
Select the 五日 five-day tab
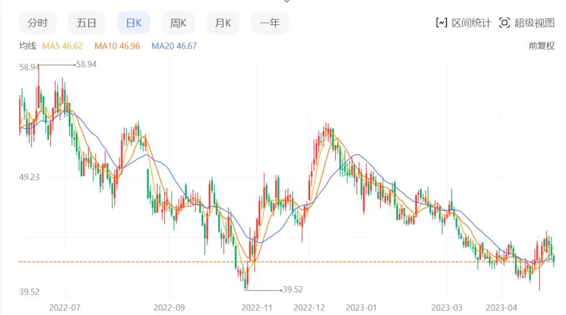click(87, 23)
